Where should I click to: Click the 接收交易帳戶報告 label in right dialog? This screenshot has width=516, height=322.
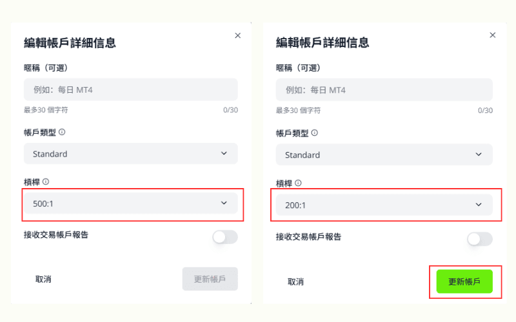click(x=309, y=236)
